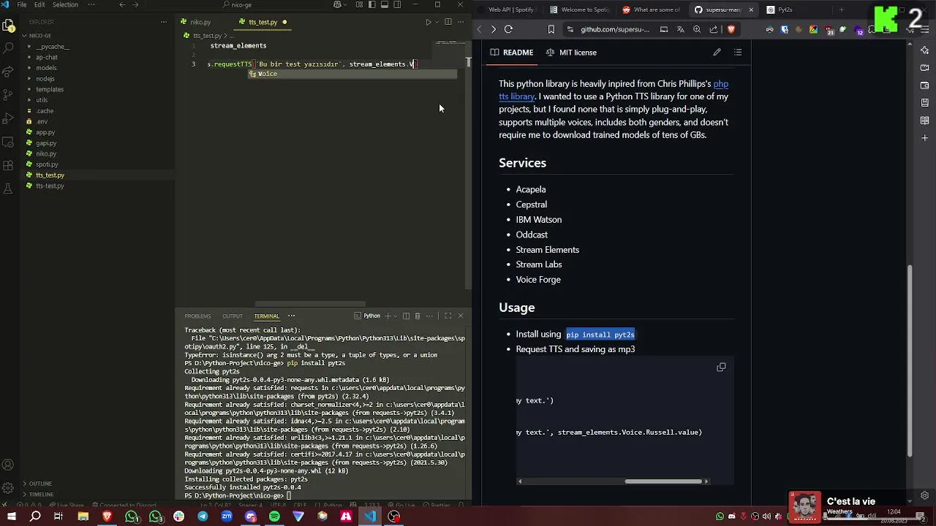The width and height of the screenshot is (936, 526).
Task: Copy the GitHub code block to clipboard
Action: click(x=721, y=367)
